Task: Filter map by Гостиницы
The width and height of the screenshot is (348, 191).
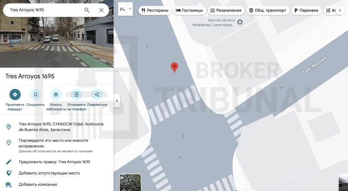Action: (x=190, y=10)
